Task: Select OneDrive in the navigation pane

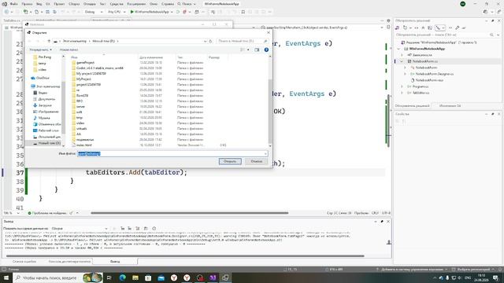Action: 43,78
